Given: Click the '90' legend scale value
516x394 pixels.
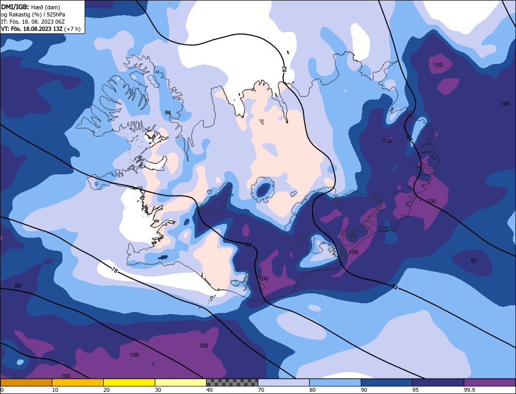Looking at the screenshot, I should [364, 390].
